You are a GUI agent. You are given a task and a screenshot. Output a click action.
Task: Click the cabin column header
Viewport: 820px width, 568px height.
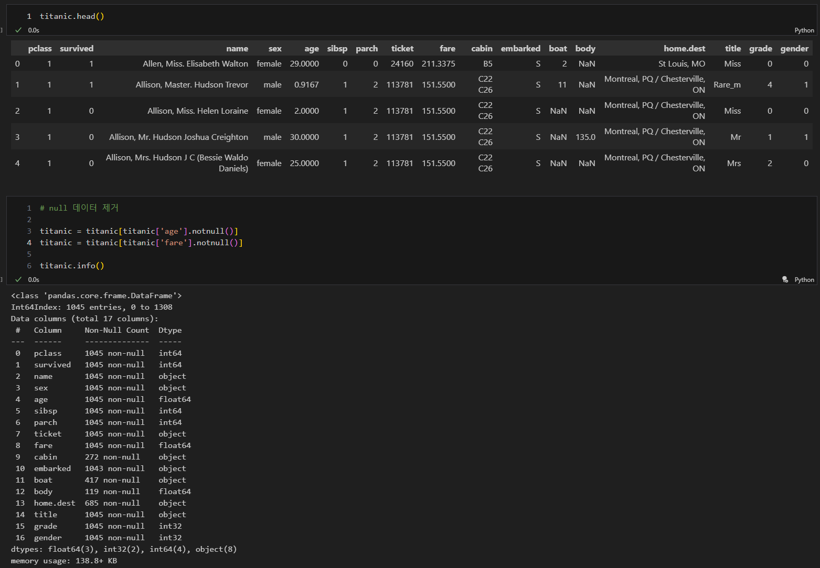tap(482, 48)
